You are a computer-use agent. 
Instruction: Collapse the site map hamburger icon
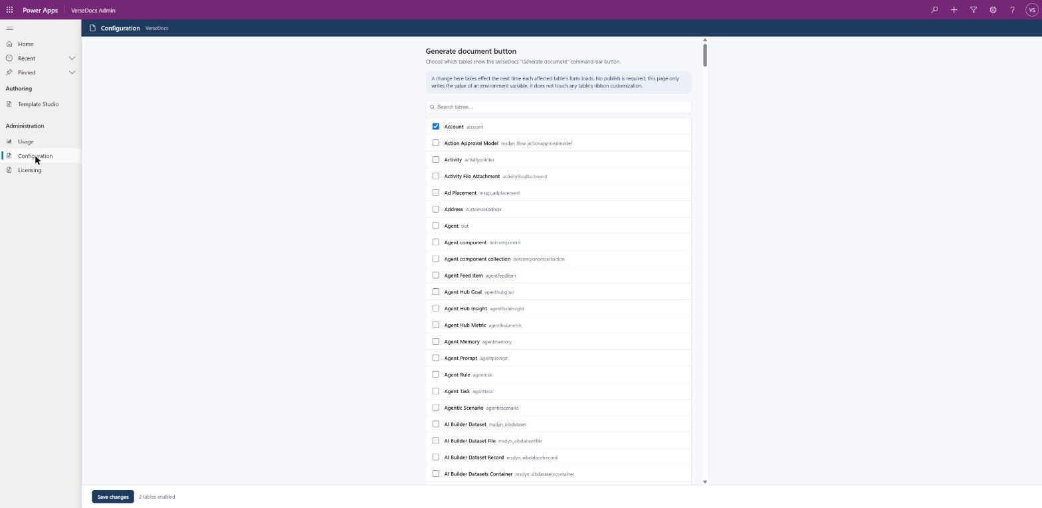tap(9, 28)
